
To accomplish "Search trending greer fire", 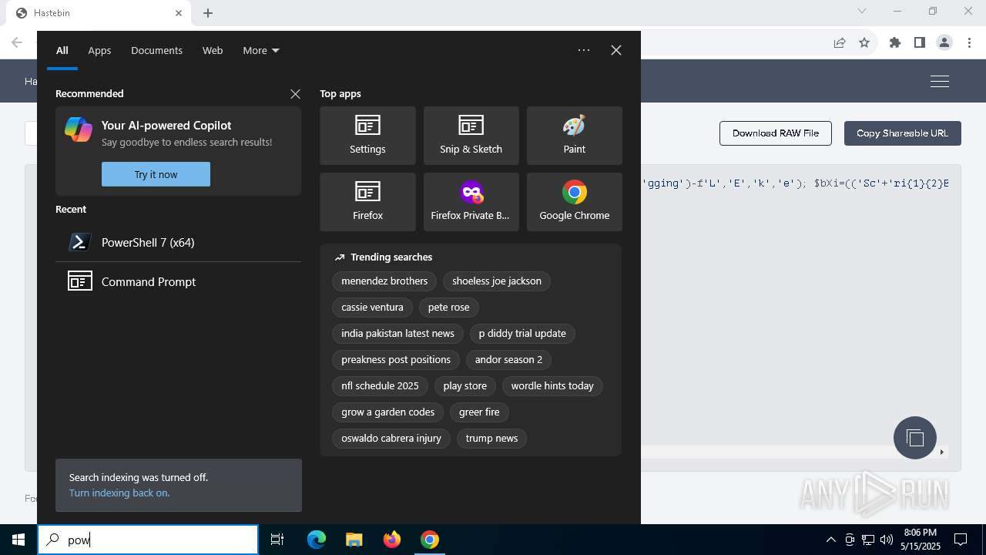I will coord(479,412).
